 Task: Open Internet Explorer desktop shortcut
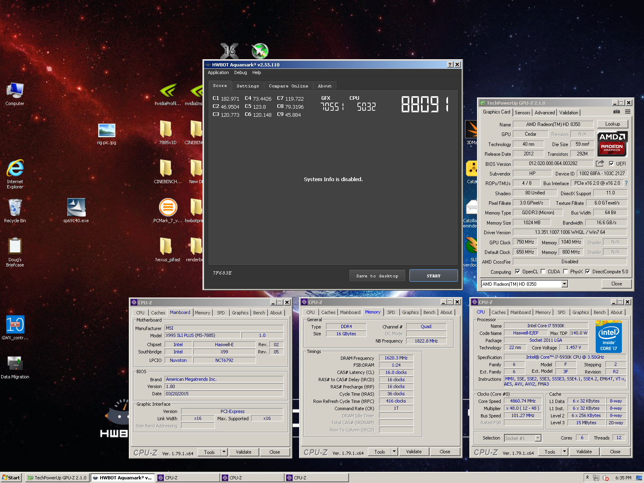point(15,168)
